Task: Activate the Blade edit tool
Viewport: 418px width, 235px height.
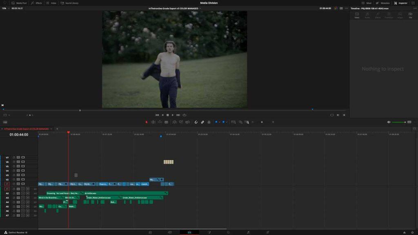Action: (167, 122)
